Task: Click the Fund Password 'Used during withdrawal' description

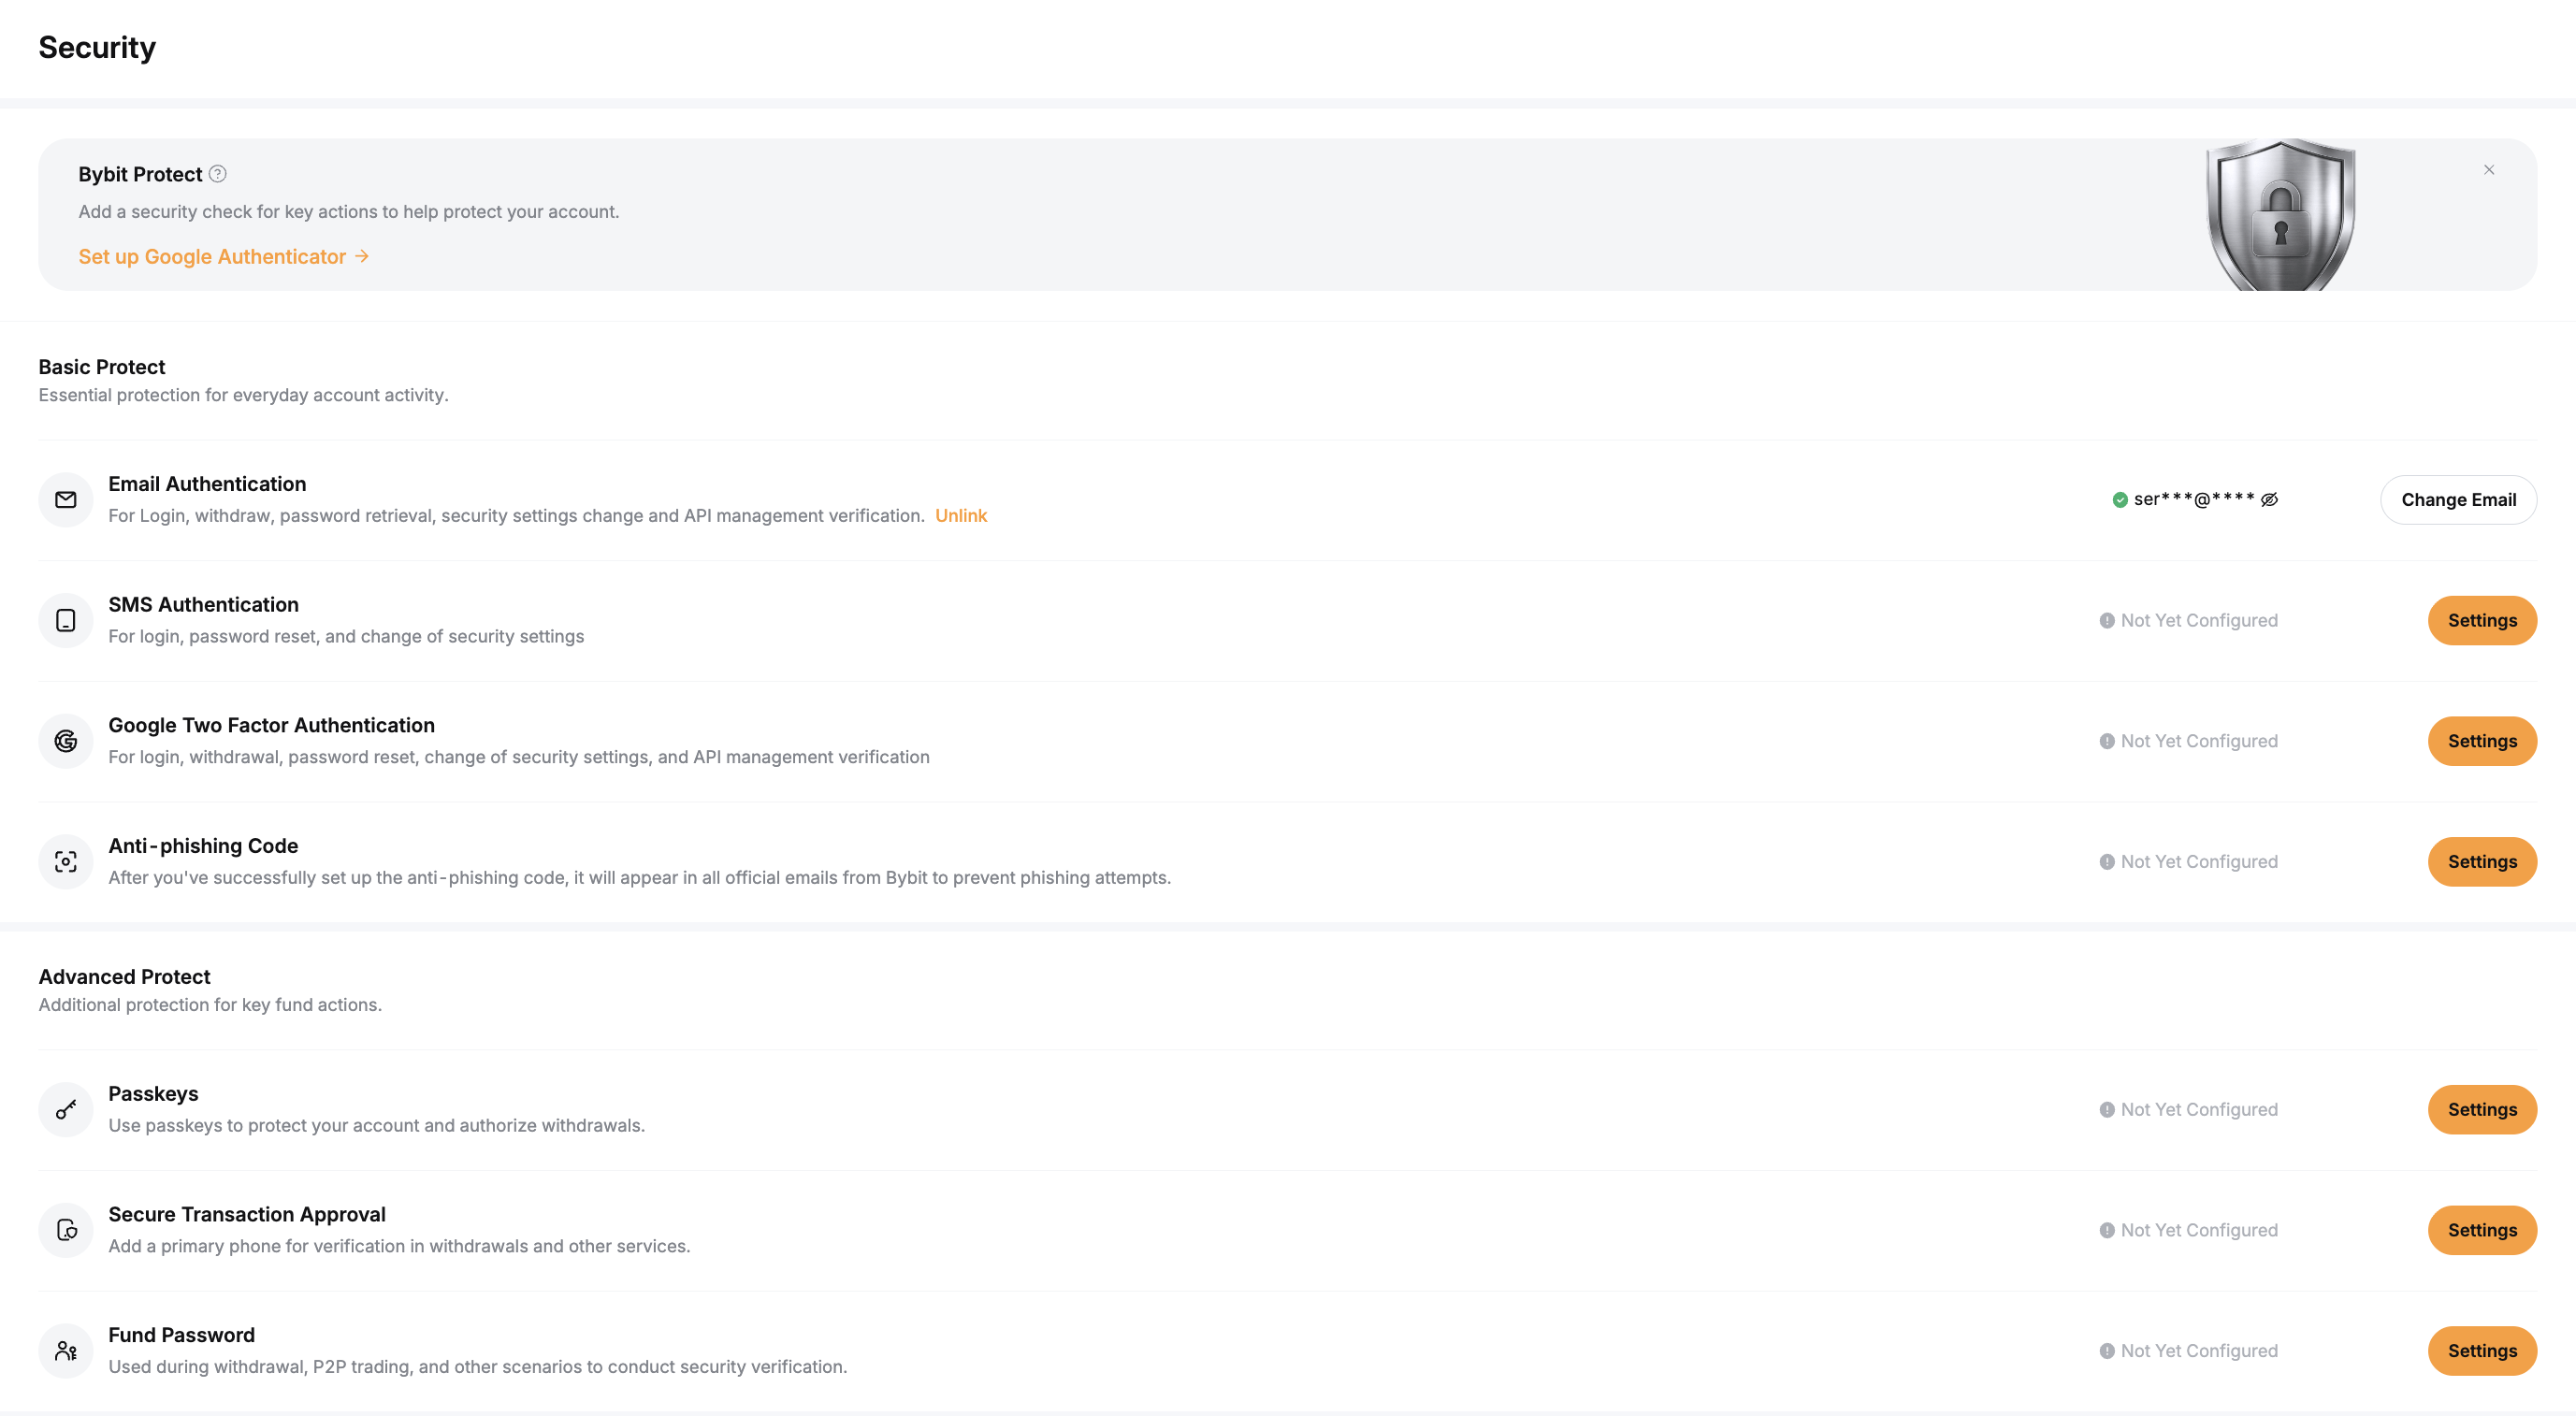Action: (x=477, y=1367)
